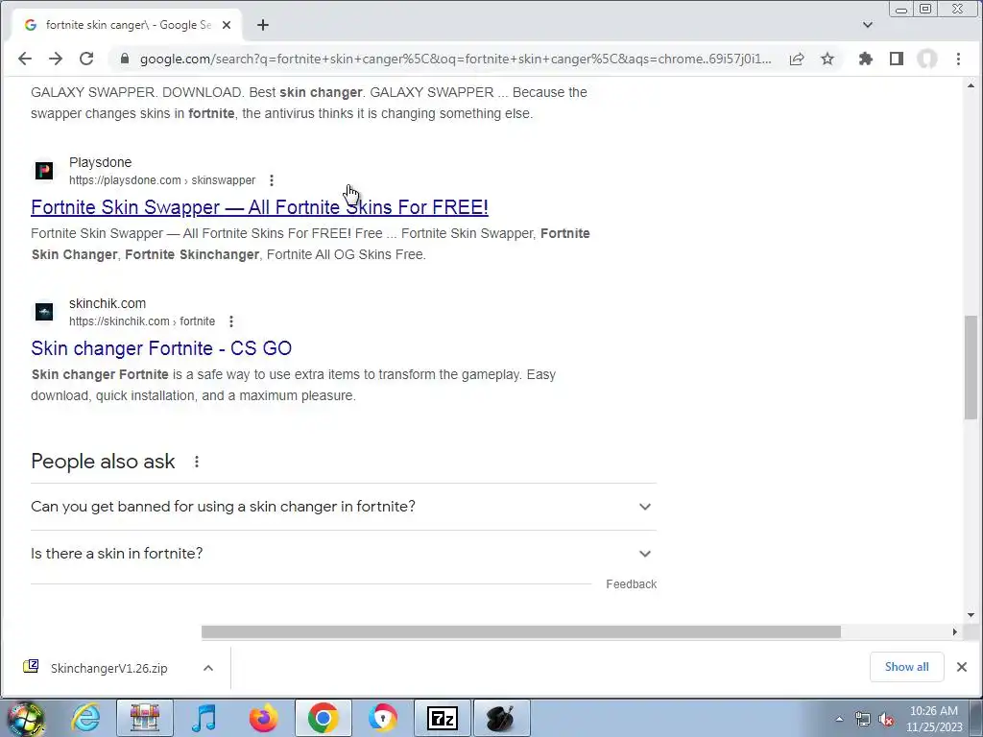This screenshot has height=737, width=983.
Task: Open People also ask options menu
Action: pos(196,462)
